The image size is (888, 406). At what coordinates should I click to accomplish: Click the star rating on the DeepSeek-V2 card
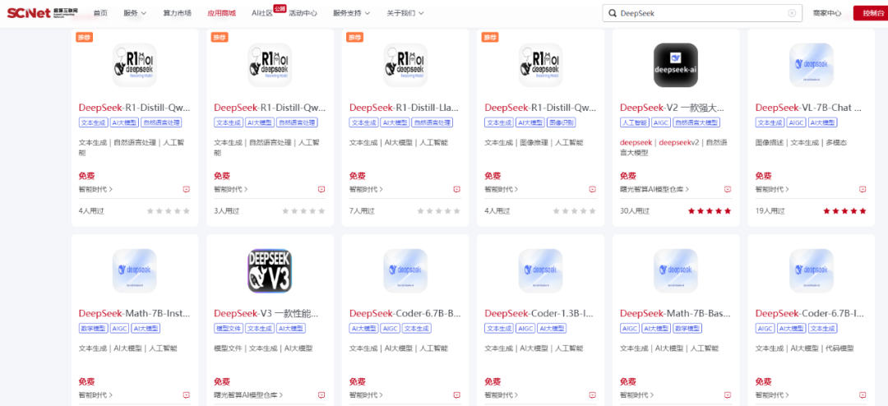coord(708,211)
